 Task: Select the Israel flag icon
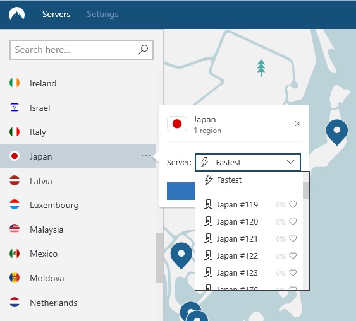point(15,108)
